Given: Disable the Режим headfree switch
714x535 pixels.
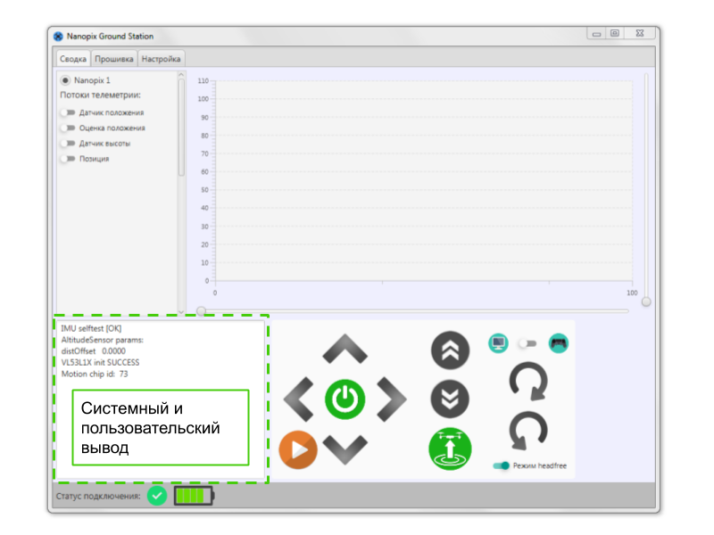Looking at the screenshot, I should pos(502,465).
